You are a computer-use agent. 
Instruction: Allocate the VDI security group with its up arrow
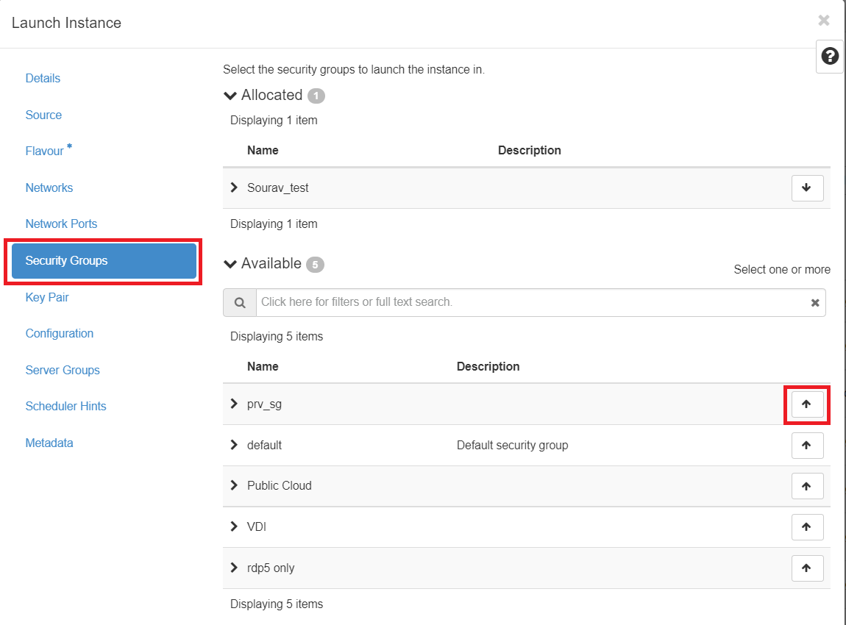tap(807, 526)
